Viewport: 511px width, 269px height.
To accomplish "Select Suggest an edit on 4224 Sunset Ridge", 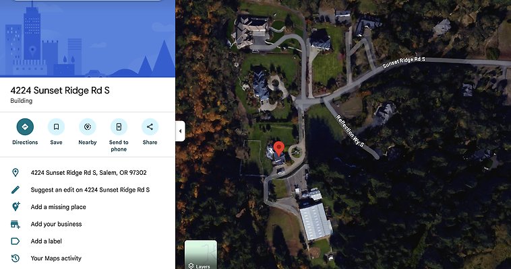I will tap(90, 190).
